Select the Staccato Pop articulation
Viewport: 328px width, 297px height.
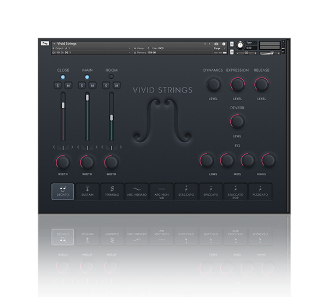(236, 191)
